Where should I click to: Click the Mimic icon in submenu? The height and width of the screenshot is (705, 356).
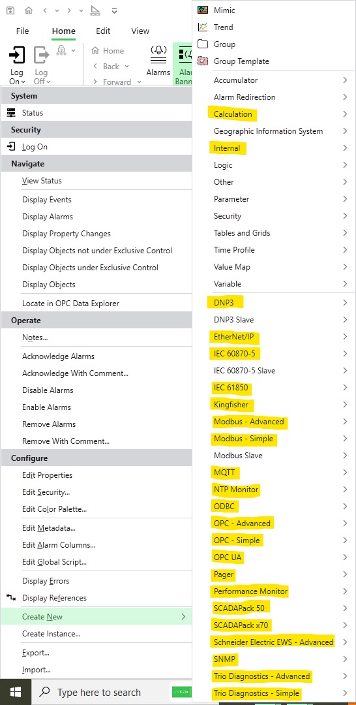203,10
